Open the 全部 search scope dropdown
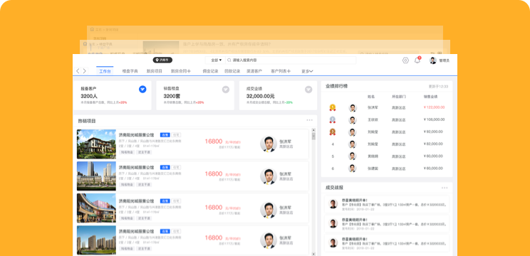 (x=216, y=60)
